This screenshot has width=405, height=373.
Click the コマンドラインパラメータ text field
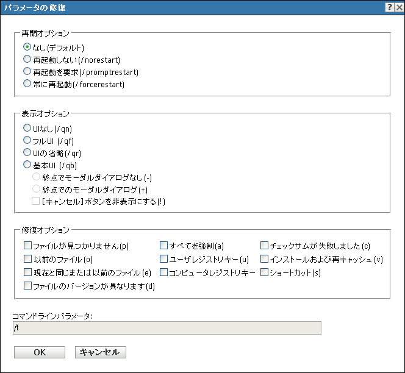(x=167, y=329)
